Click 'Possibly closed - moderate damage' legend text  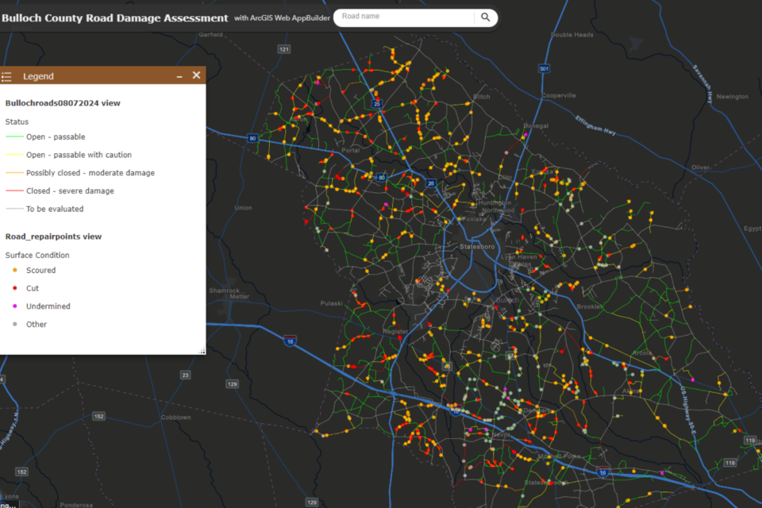click(x=90, y=173)
